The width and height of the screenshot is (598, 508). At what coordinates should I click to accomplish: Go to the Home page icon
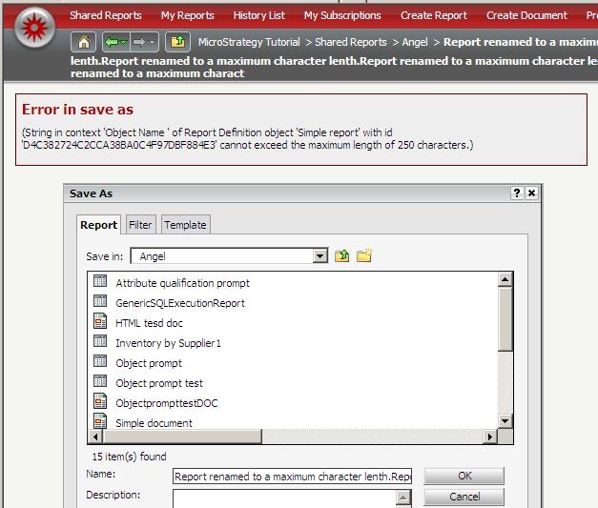84,42
